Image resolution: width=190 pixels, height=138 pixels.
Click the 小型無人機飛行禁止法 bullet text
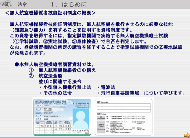point(67,87)
